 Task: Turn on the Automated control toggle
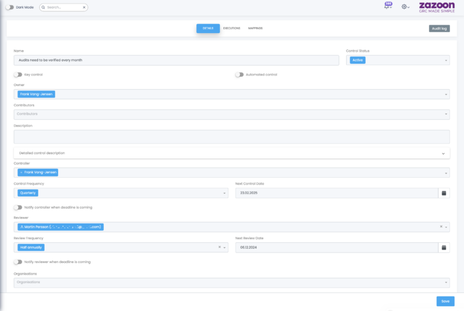tap(239, 75)
